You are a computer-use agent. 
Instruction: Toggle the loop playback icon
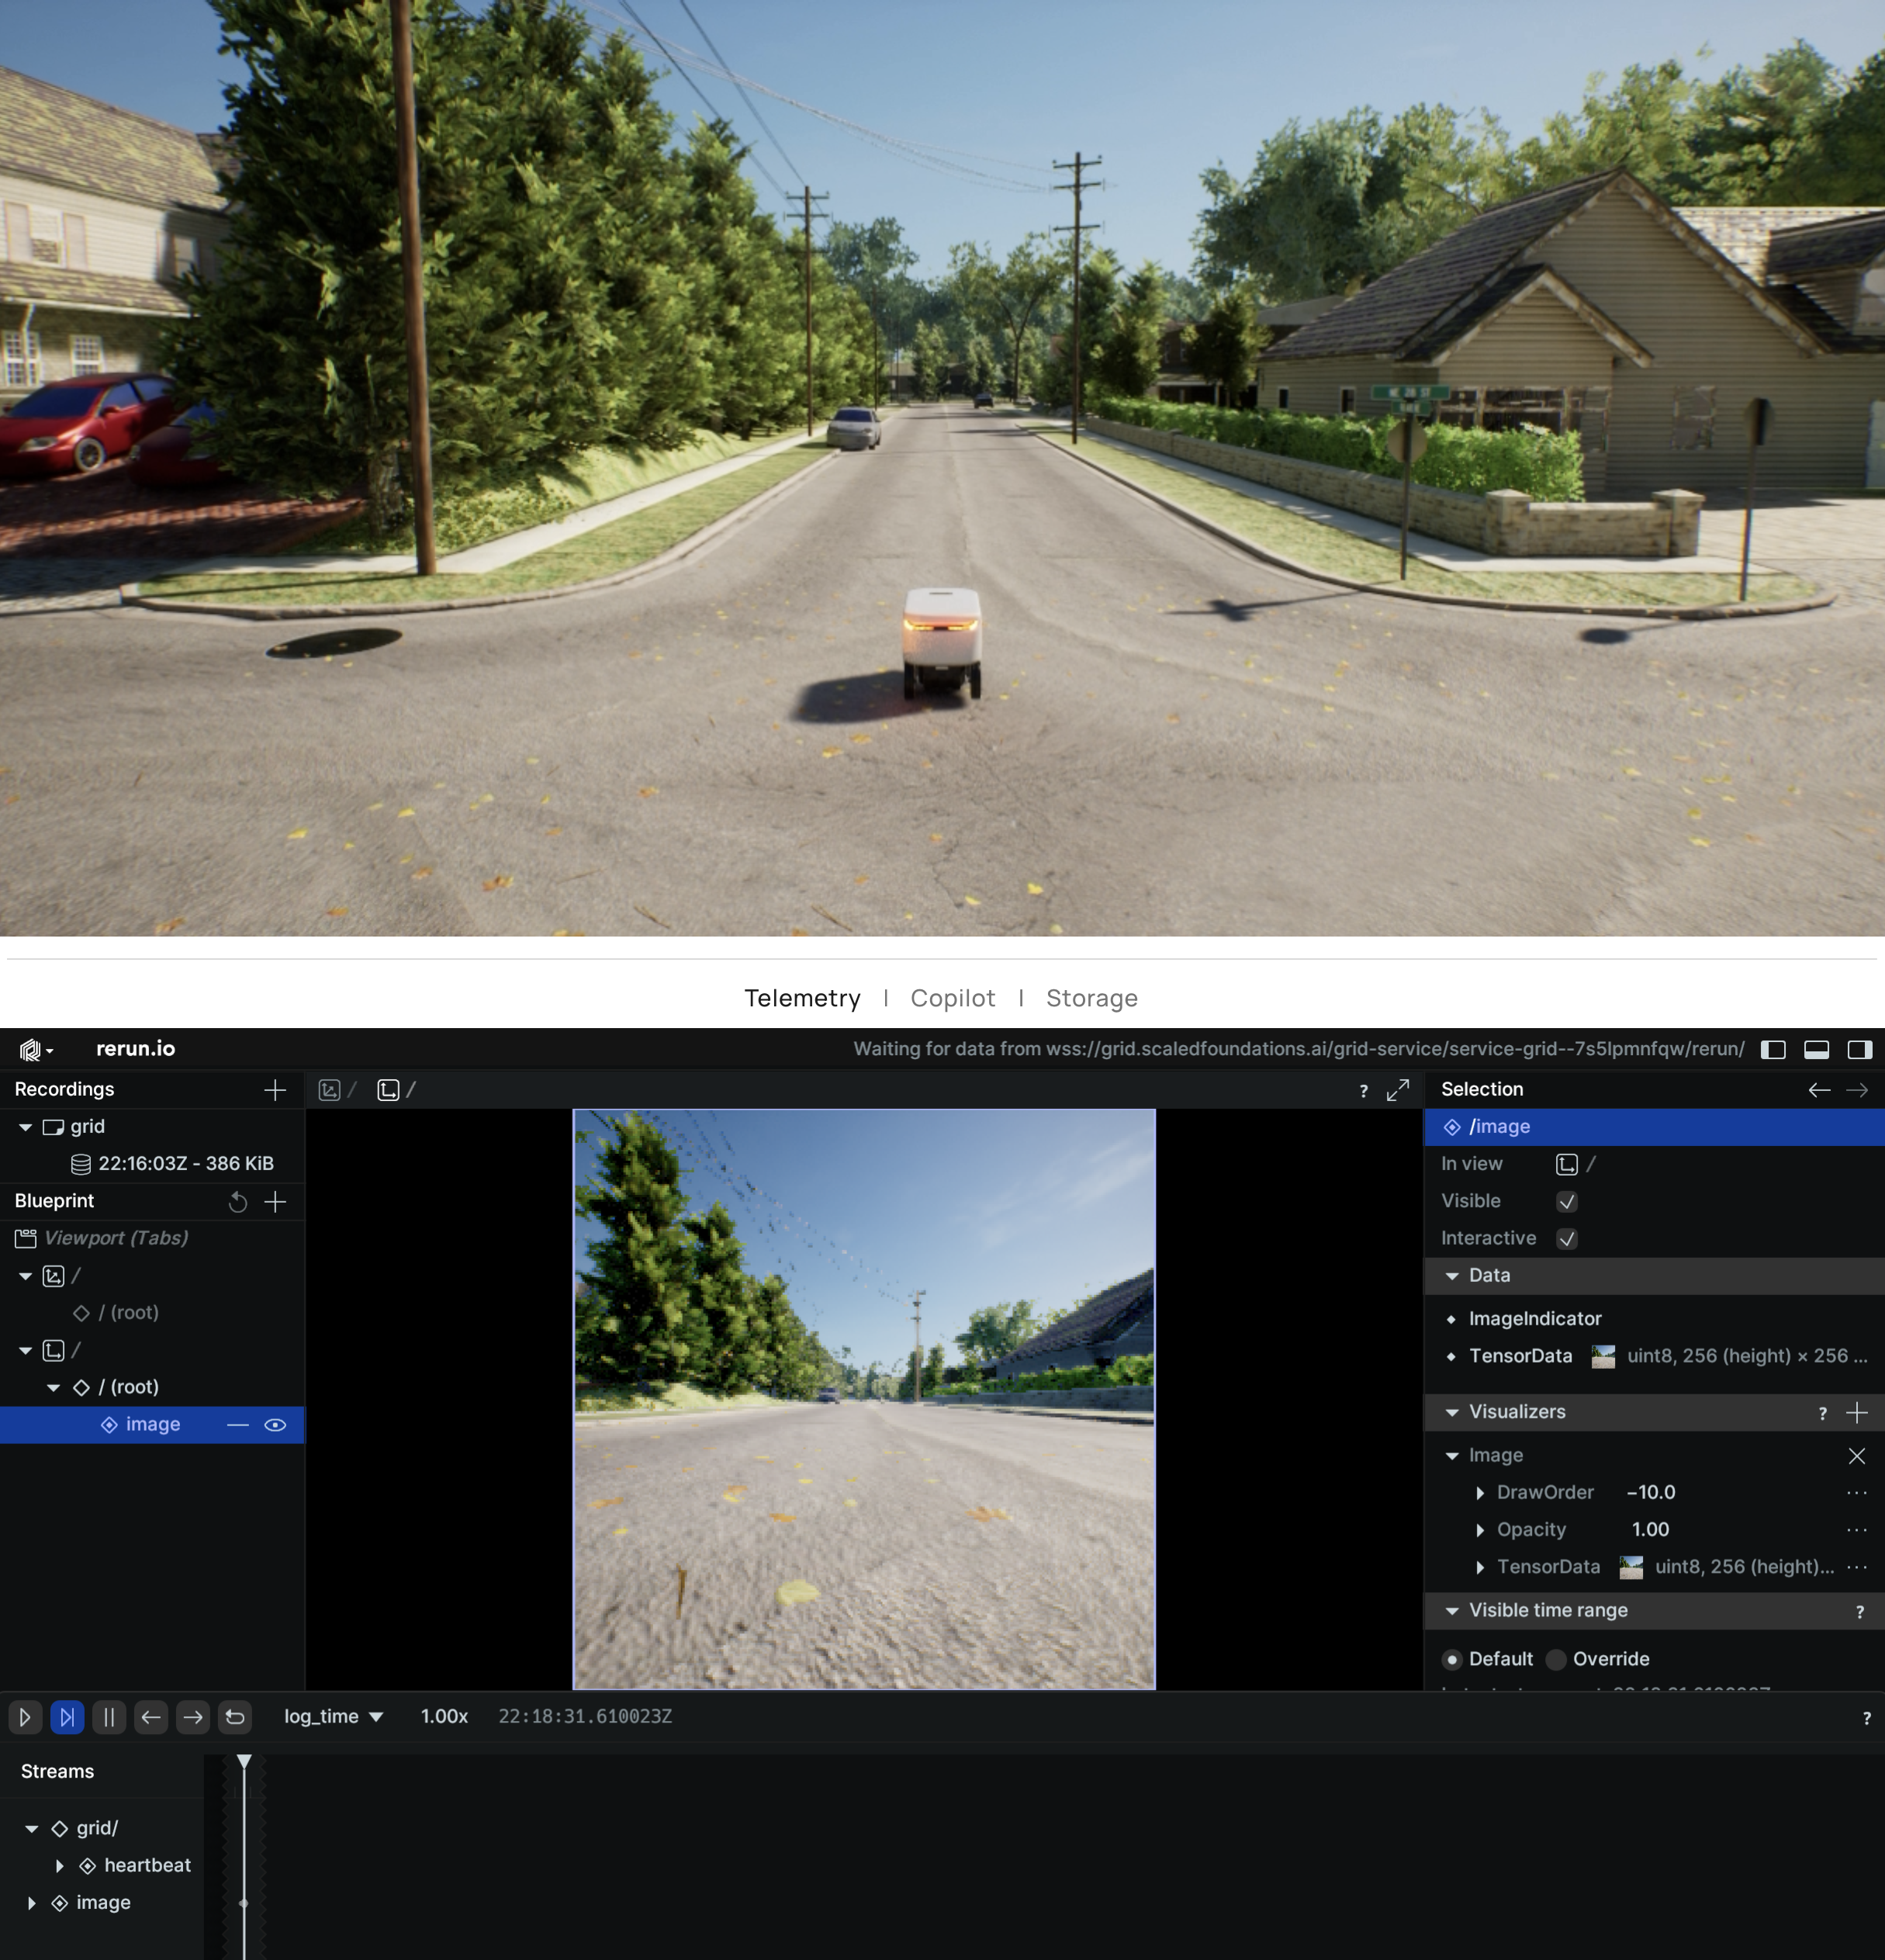235,1717
